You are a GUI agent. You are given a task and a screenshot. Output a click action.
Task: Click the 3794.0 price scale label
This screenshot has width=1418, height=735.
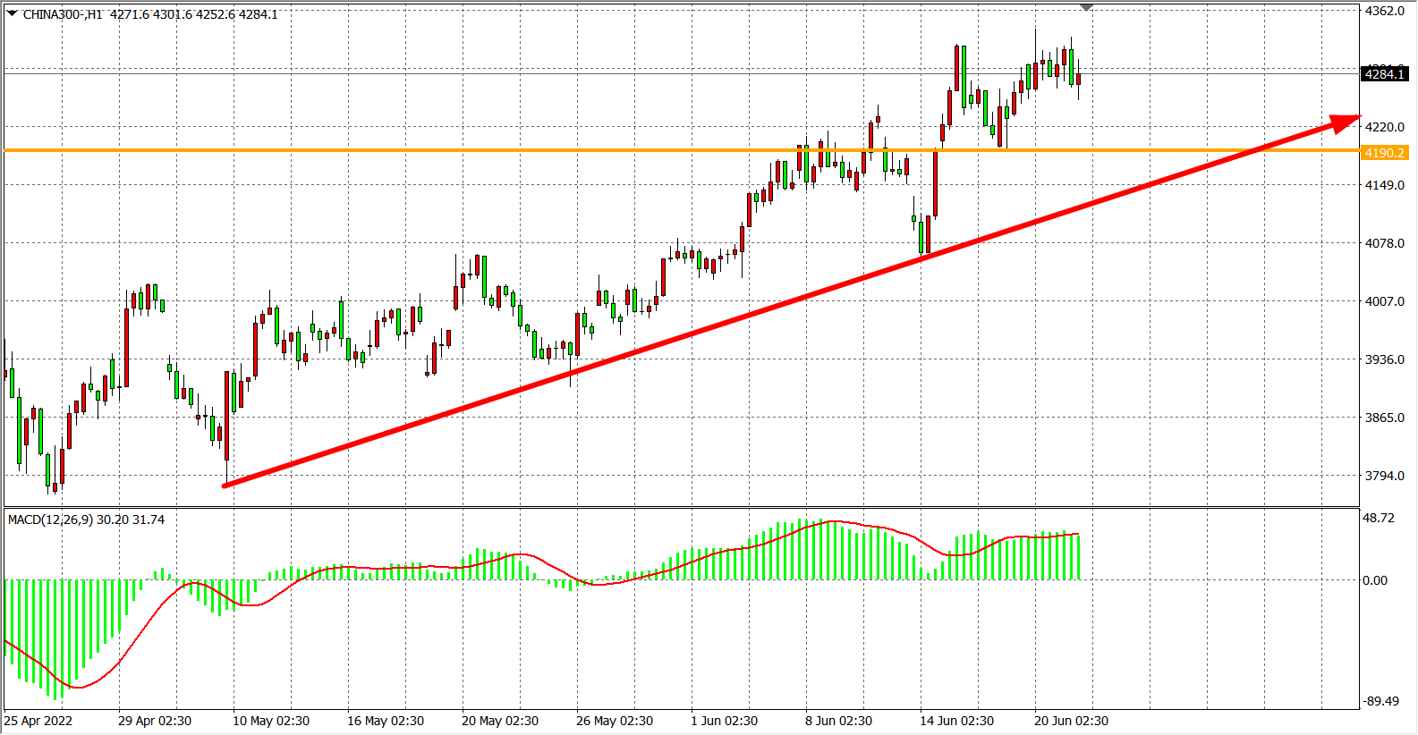(x=1384, y=476)
